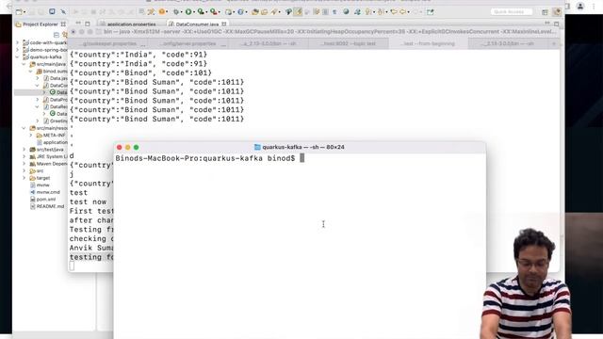Expand the src/test/java folder
603x339 pixels.
[x=24, y=149]
